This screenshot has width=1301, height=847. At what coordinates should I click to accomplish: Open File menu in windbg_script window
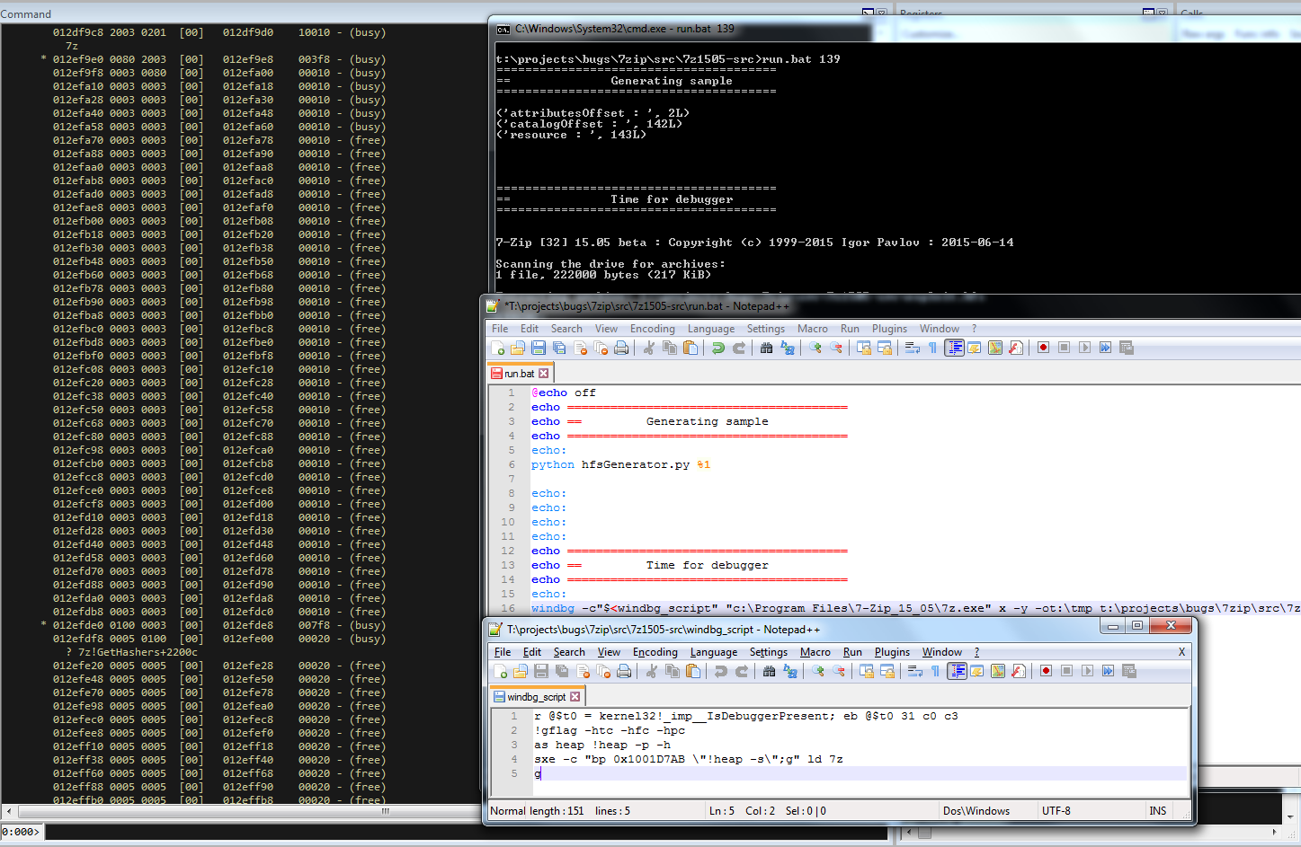tap(503, 652)
